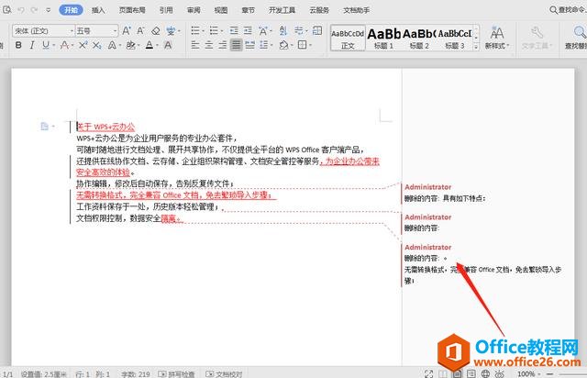Open the font color dropdown arrow
The width and height of the screenshot is (587, 378).
157,46
